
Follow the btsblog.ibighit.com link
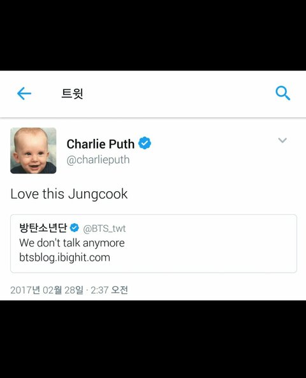coord(64,258)
